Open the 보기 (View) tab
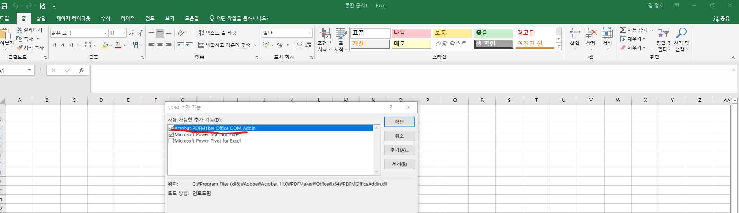The height and width of the screenshot is (213, 739). (170, 18)
